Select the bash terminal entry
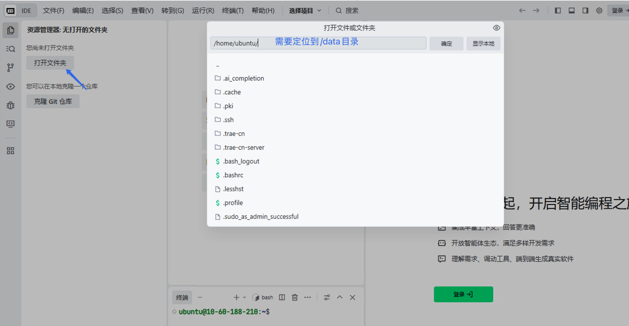629x326 pixels. pos(263,297)
